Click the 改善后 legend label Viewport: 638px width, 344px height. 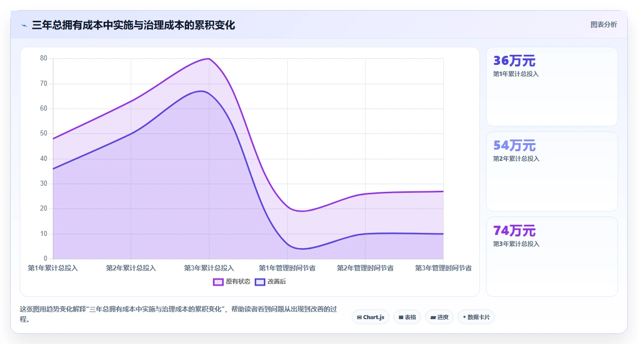point(277,282)
